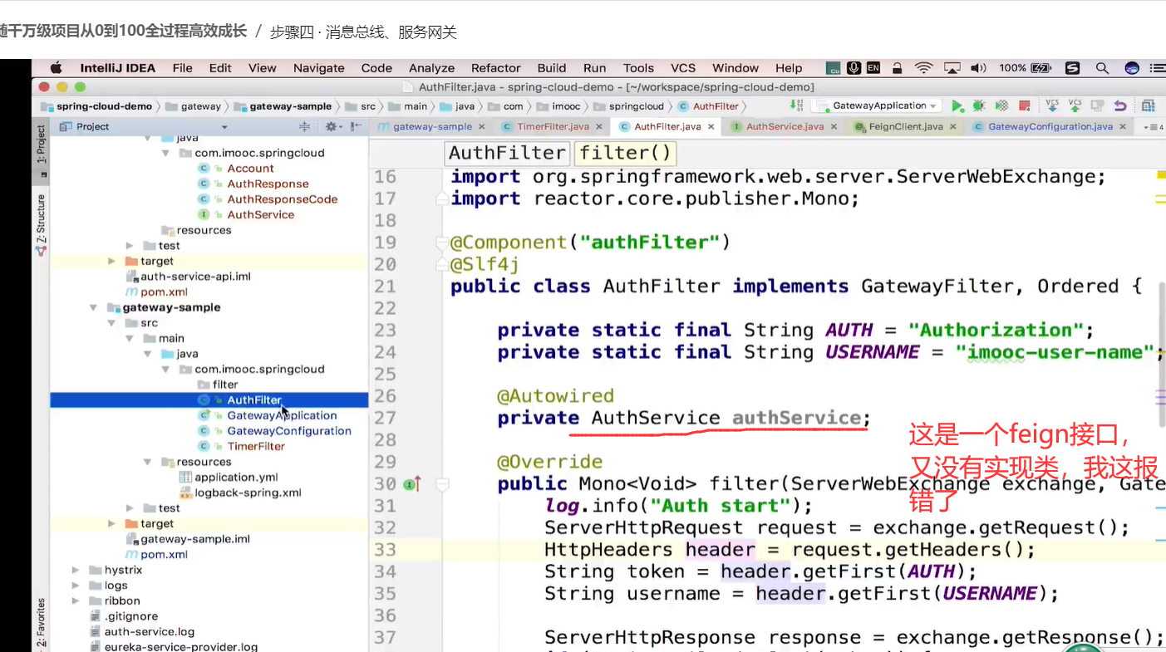Start debugging with the bug icon
Viewport: 1166px width, 652px height.
coord(979,106)
